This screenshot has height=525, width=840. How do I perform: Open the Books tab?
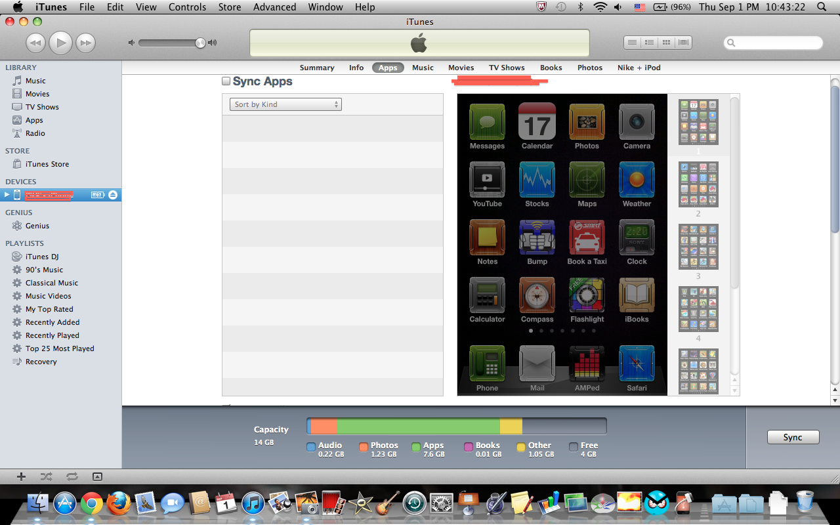551,68
